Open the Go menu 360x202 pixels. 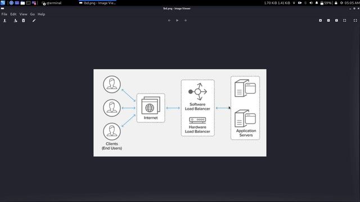tap(33, 14)
